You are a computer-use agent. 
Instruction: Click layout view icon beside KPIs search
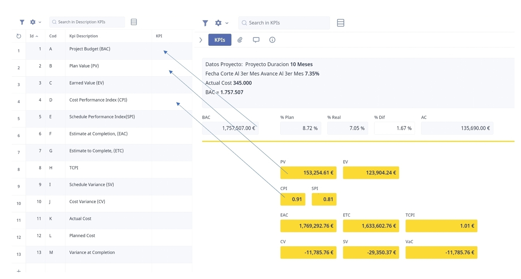pos(340,23)
